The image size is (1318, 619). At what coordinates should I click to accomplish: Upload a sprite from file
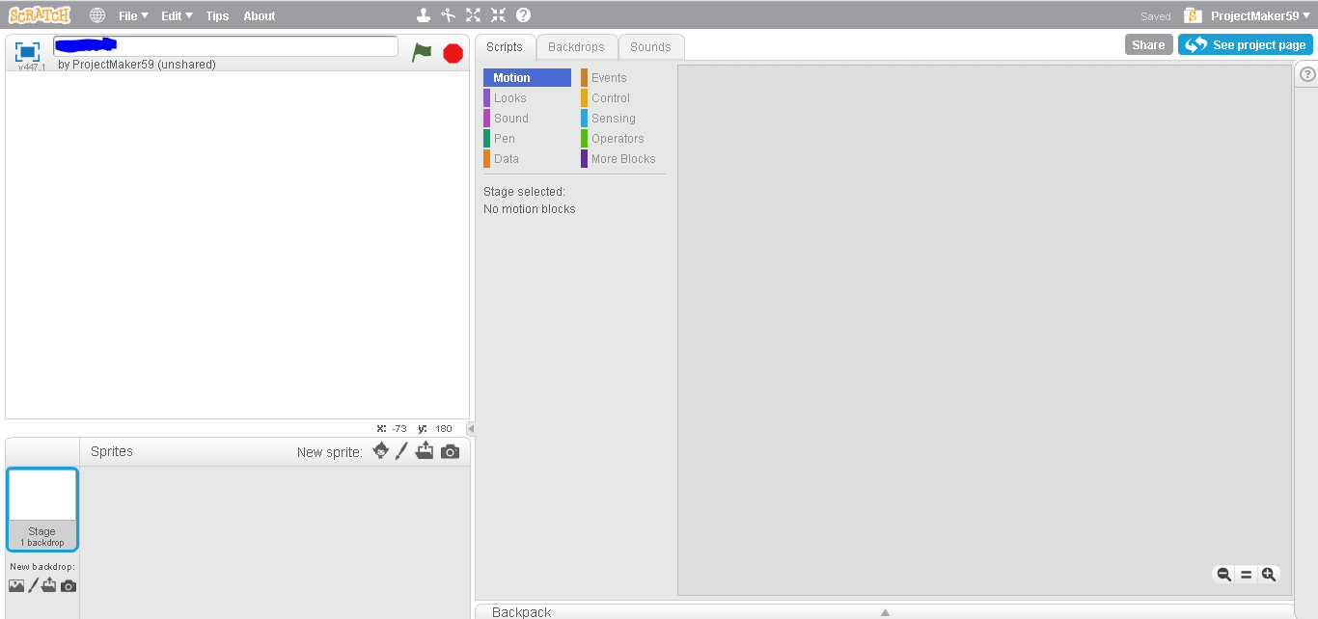(x=425, y=450)
